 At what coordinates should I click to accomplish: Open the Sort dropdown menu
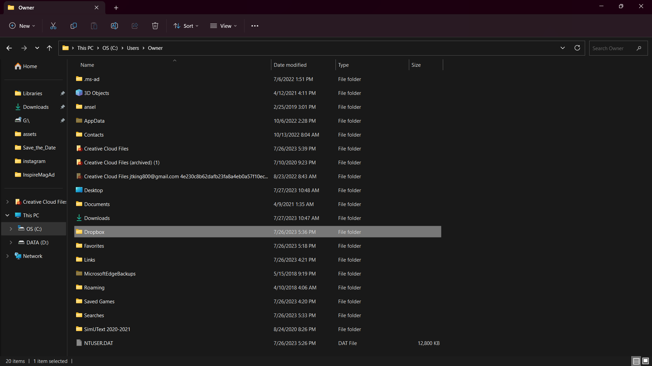[186, 26]
